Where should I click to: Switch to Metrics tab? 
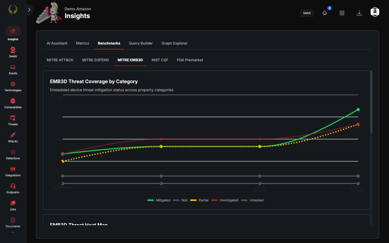[83, 43]
